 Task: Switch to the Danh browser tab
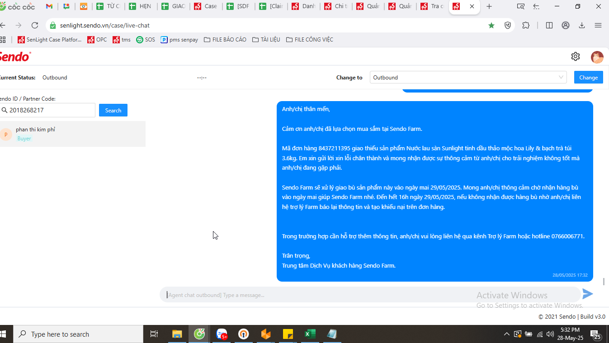(303, 6)
